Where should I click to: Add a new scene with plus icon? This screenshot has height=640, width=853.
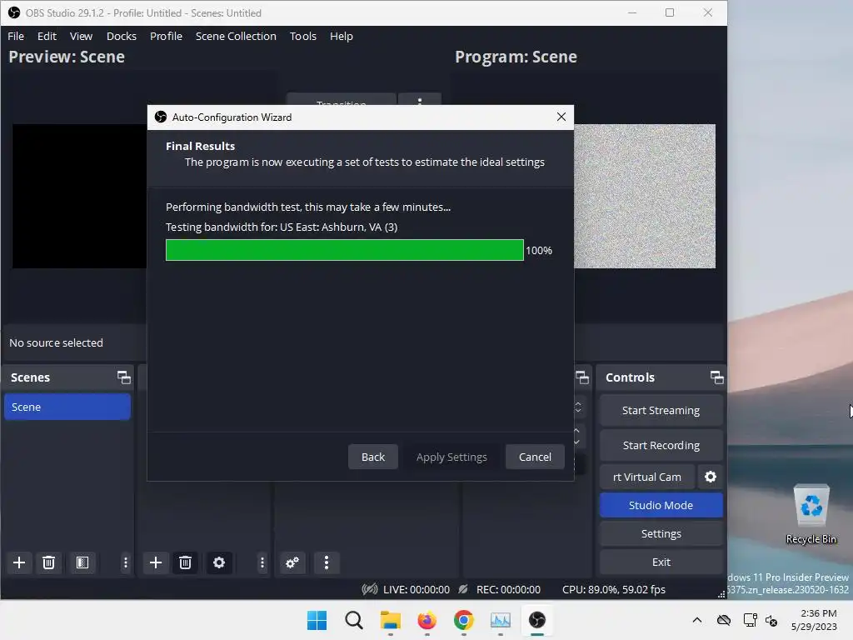click(19, 562)
